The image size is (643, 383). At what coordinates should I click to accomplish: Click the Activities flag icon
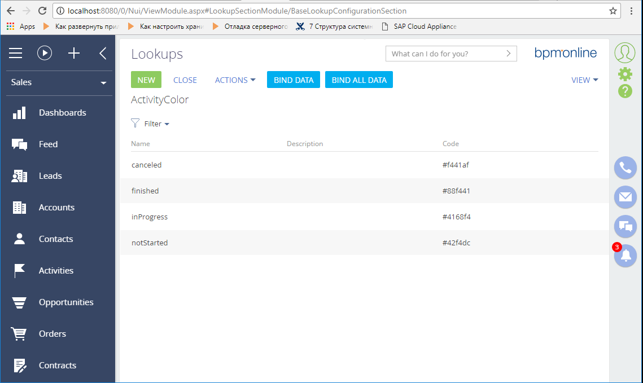[x=19, y=270]
